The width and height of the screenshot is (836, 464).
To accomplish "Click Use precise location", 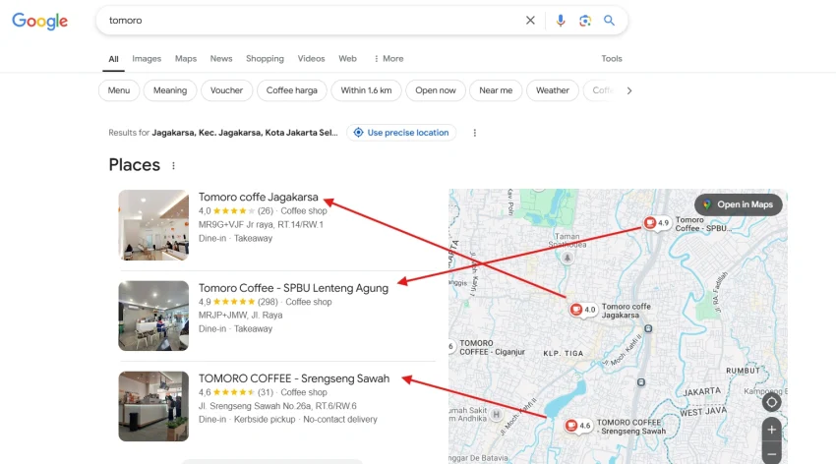I will (401, 133).
